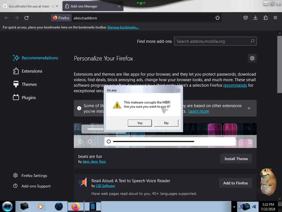Open the Themes section in sidebar
Screen dimensions: 282x212
(x=25, y=84)
